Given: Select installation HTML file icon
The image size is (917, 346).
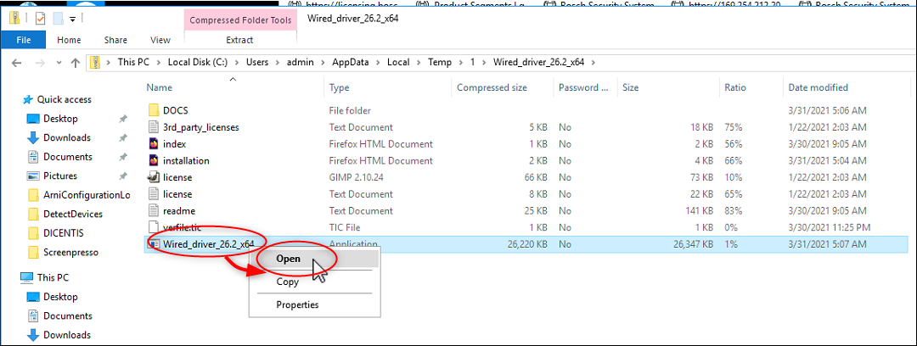Looking at the screenshot, I should (x=154, y=160).
